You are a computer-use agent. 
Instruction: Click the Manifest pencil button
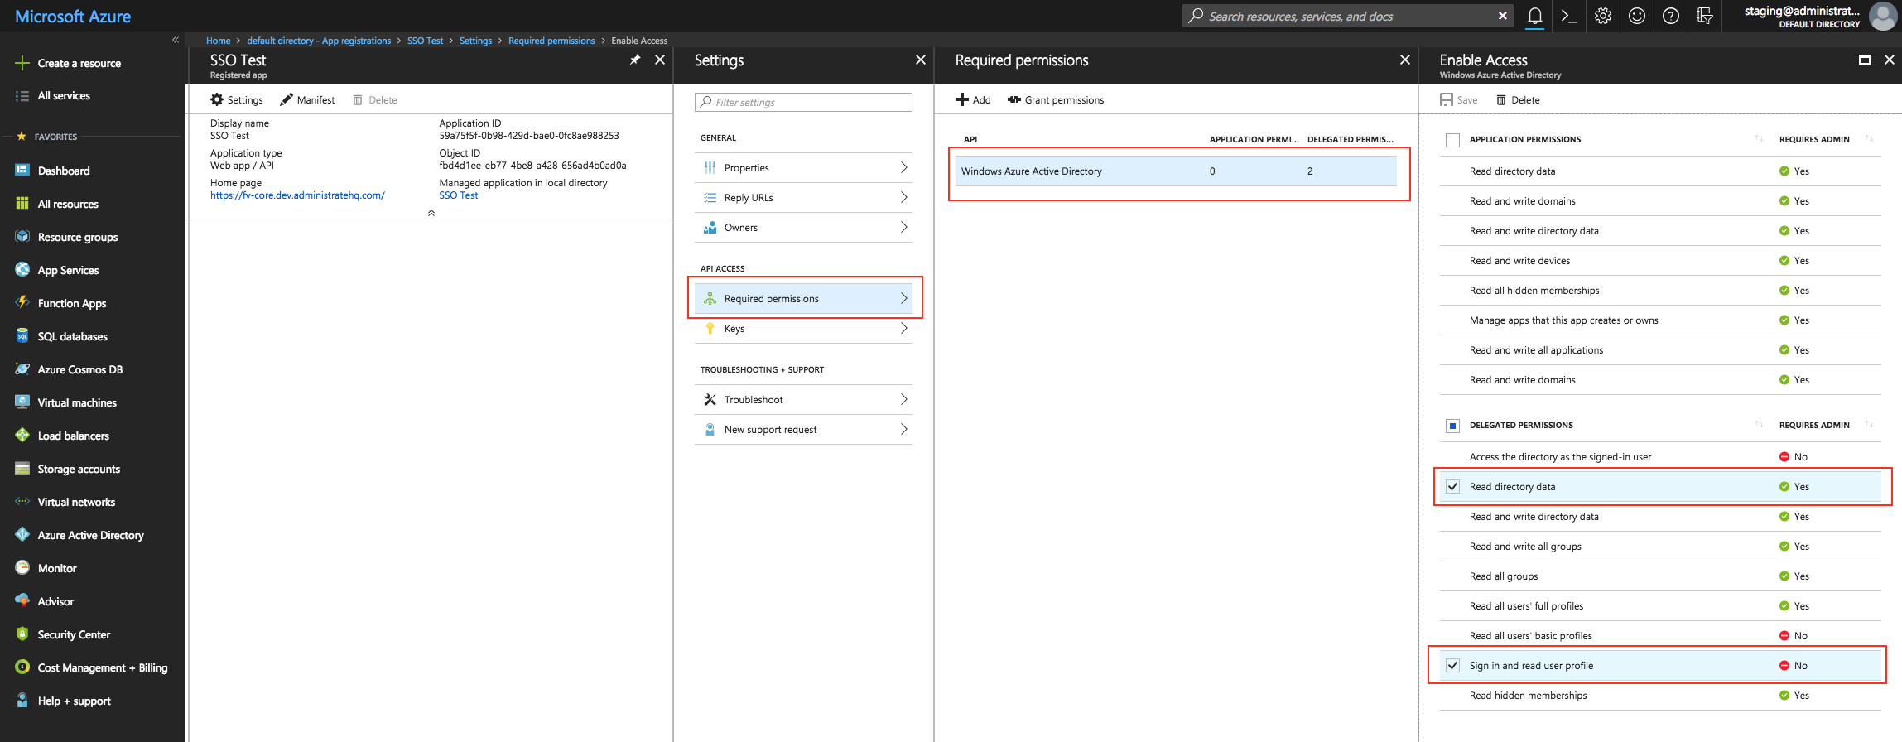[307, 99]
